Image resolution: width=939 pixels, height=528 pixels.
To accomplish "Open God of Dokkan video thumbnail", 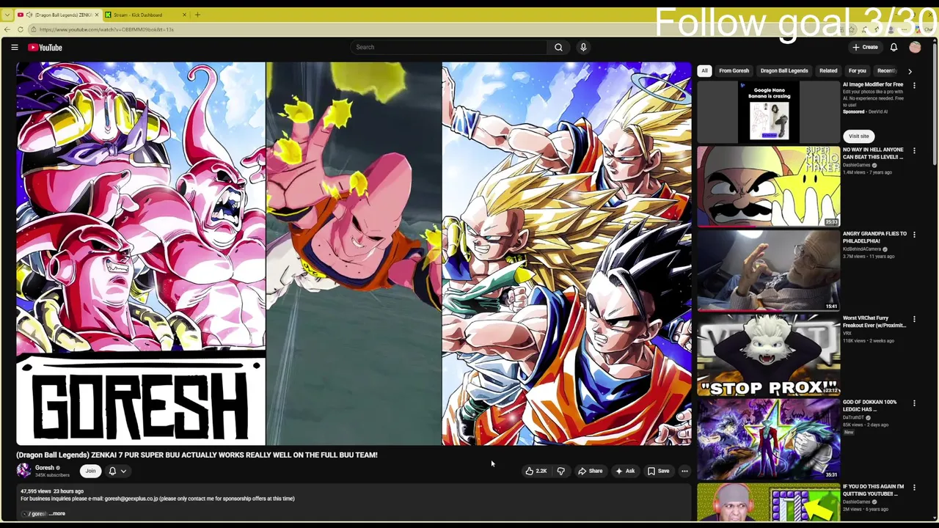I will tap(768, 439).
